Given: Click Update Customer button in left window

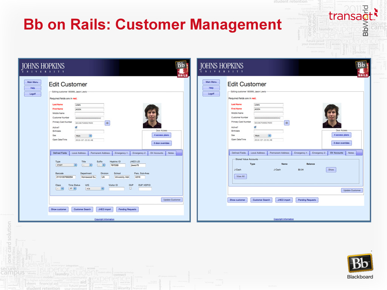Looking at the screenshot, I should [172, 200].
